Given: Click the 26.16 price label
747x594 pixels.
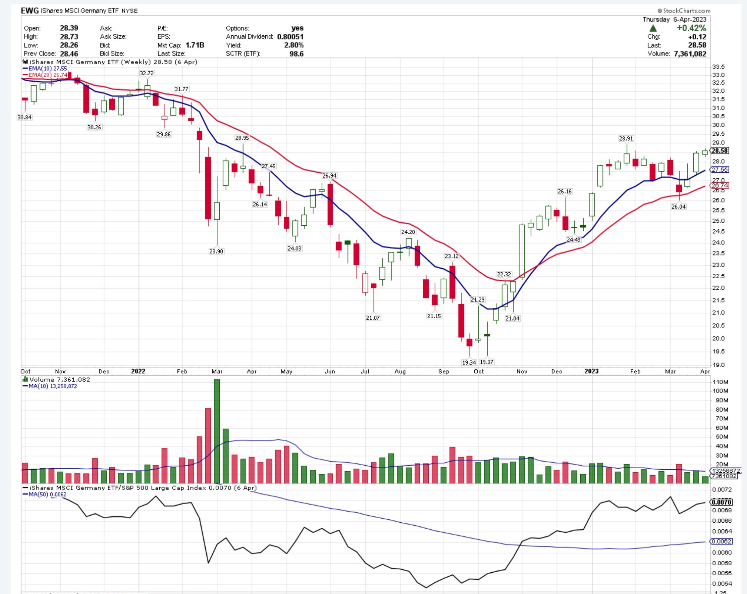Looking at the screenshot, I should (564, 192).
